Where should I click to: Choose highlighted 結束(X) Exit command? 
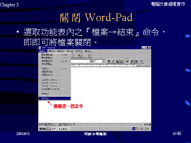click(x=55, y=99)
